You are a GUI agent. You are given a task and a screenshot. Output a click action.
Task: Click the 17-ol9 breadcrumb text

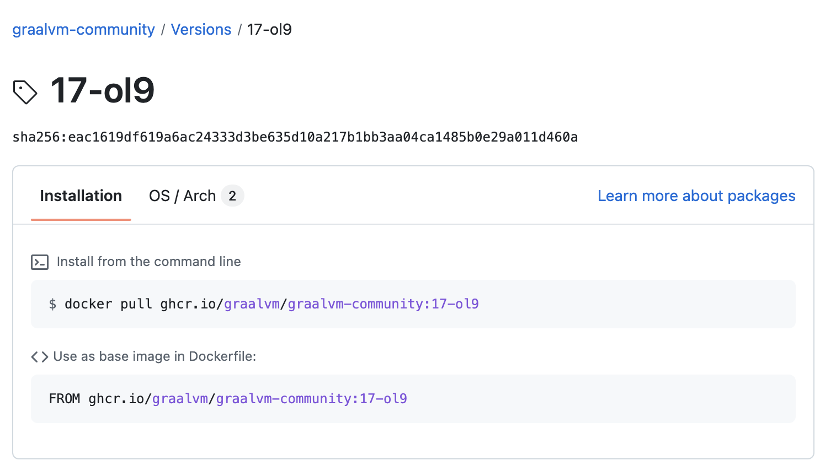[269, 29]
